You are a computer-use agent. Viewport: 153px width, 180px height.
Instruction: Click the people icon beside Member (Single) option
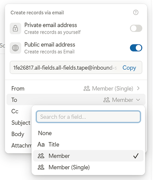(x=41, y=167)
